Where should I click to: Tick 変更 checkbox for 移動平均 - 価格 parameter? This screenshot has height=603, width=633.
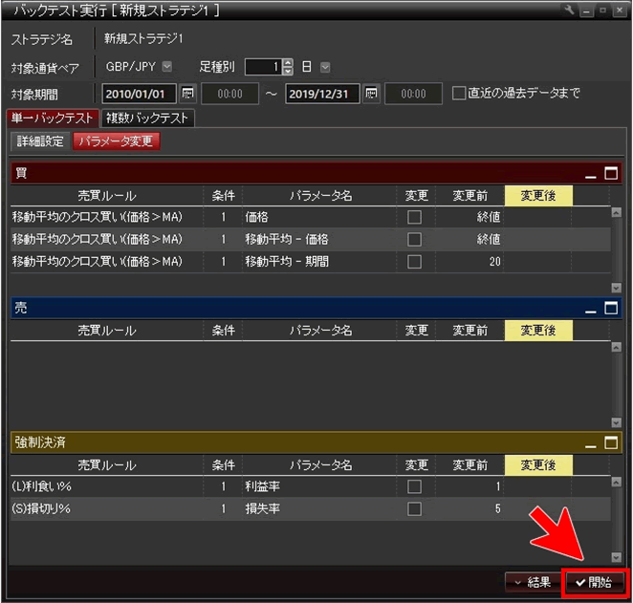(414, 239)
